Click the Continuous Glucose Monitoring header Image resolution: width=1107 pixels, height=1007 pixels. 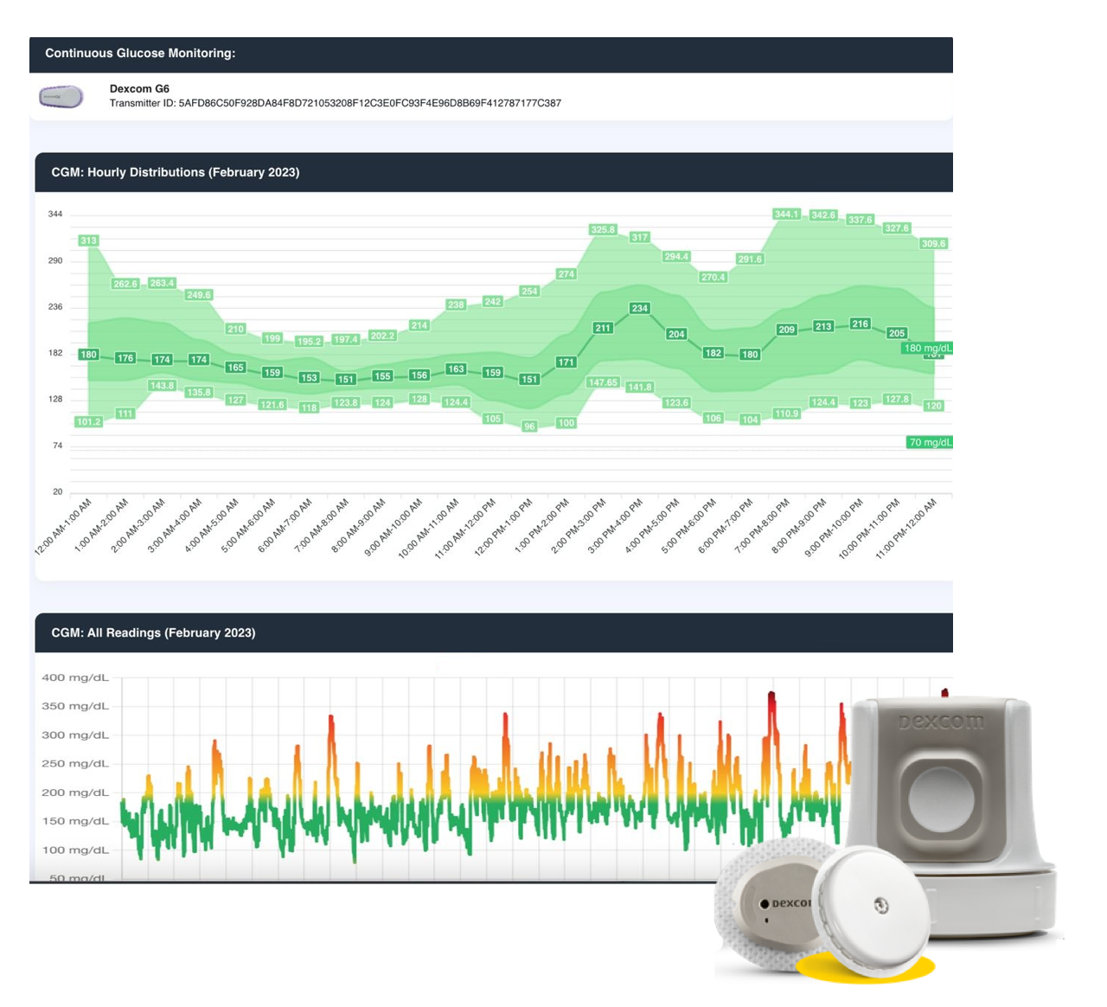point(140,54)
